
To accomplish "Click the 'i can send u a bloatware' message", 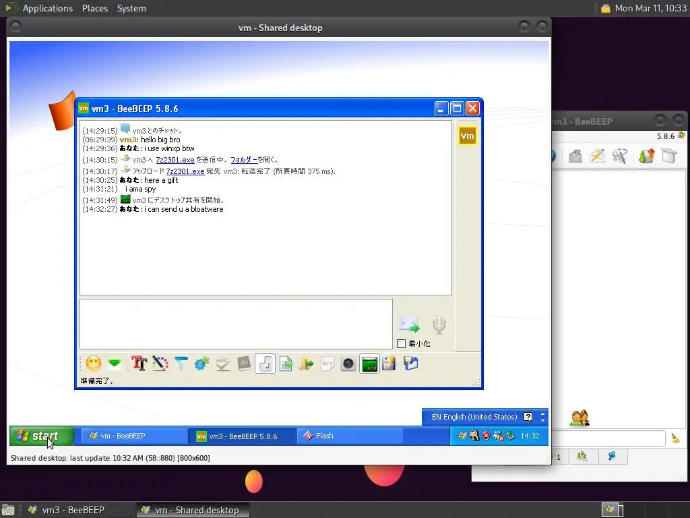I will (184, 209).
